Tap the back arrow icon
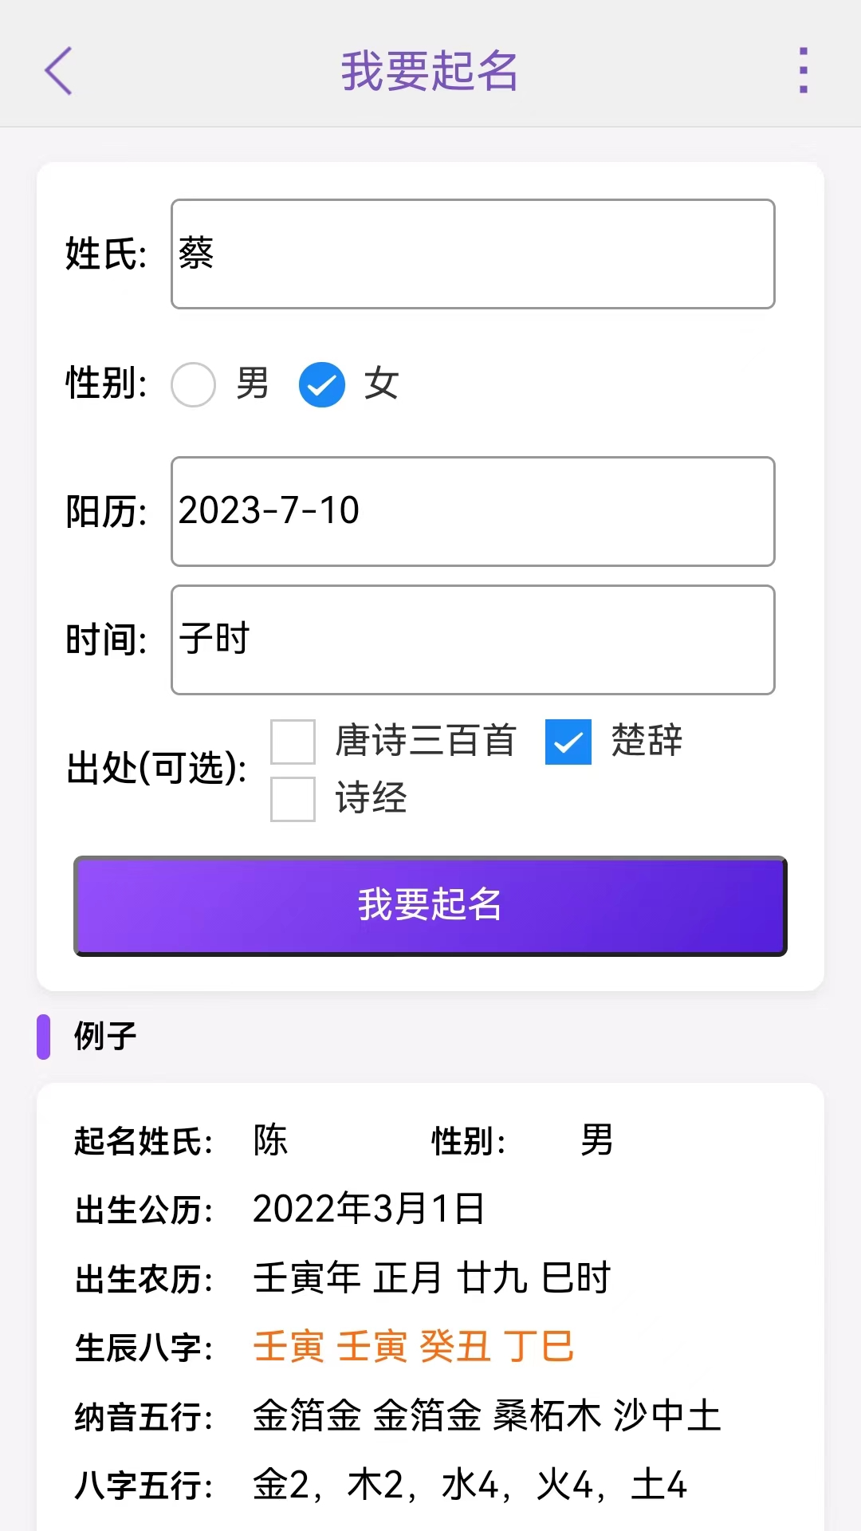The height and width of the screenshot is (1531, 861). tap(58, 71)
